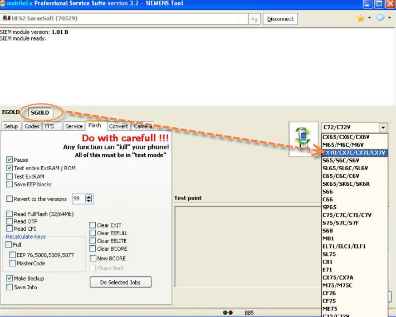Check the Clear BCORE option
Image resolution: width=396 pixels, height=317 pixels.
[x=92, y=249]
